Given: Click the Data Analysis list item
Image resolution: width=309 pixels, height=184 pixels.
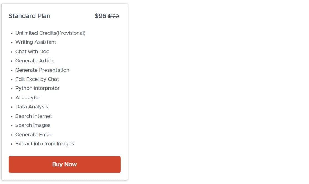Looking at the screenshot, I should 32,107.
